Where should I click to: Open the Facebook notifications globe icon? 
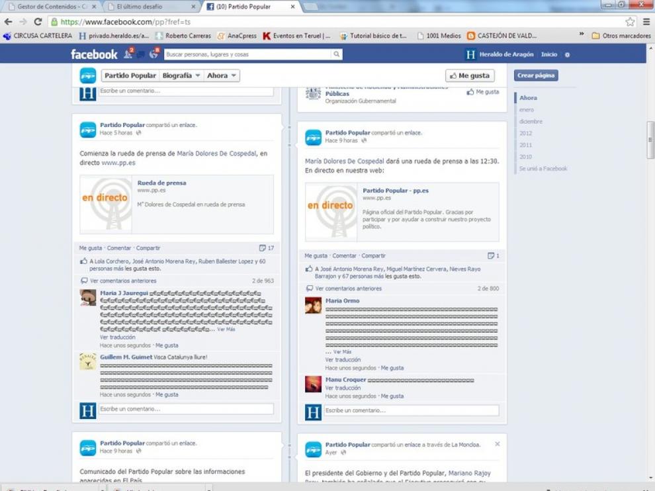point(153,54)
